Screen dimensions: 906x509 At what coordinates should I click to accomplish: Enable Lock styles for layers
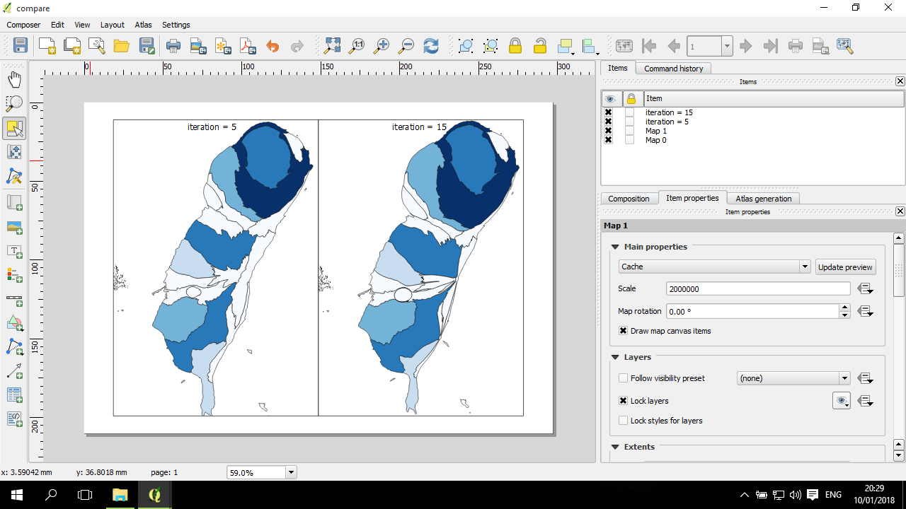623,421
